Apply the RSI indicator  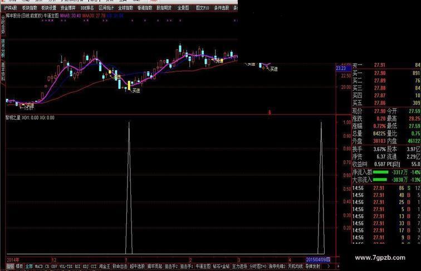pos(77,267)
